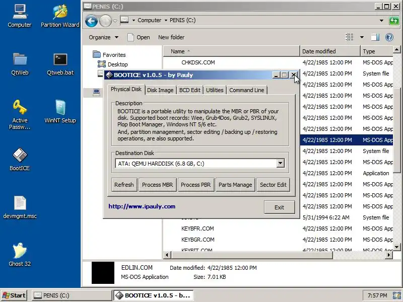Viewport: 403px width, 302px height.
Task: Expand the view options dropdown arrow
Action: pos(362,37)
